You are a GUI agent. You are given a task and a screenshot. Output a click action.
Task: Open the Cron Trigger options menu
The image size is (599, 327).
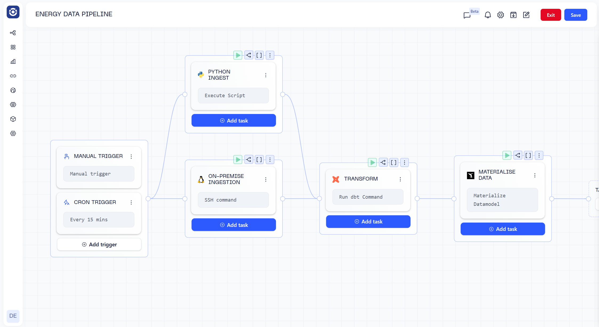131,202
